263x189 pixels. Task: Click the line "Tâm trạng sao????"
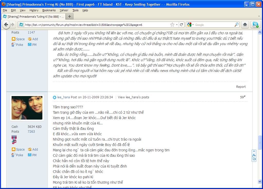tap(68, 107)
